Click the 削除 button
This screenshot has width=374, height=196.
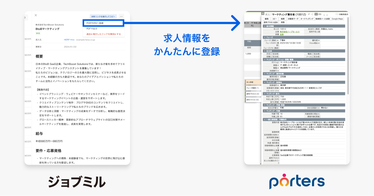coord(283,22)
